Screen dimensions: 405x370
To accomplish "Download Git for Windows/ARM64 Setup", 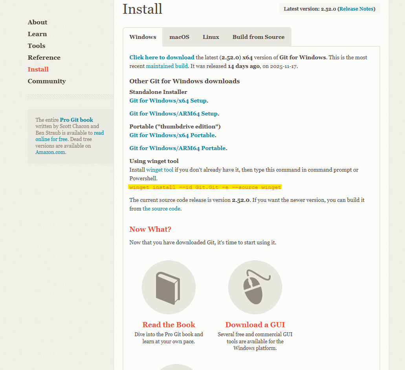I will [x=173, y=114].
